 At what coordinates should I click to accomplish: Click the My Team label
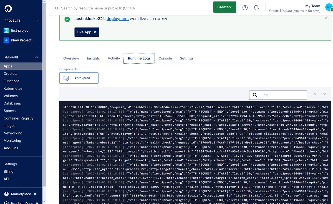tap(312, 6)
